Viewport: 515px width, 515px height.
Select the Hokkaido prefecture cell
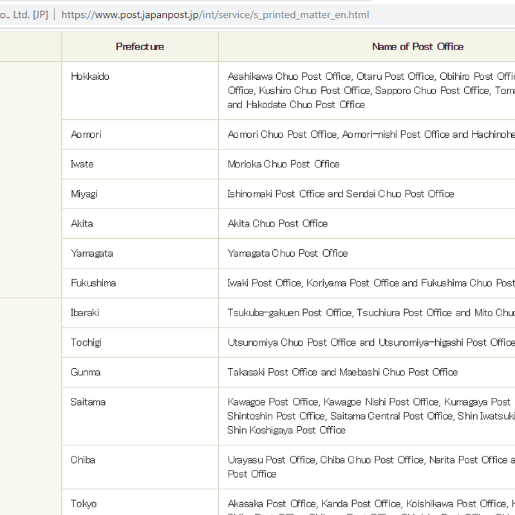pos(140,91)
